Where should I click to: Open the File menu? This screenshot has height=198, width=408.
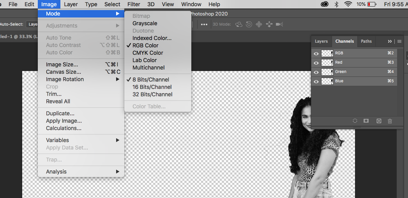click(13, 4)
